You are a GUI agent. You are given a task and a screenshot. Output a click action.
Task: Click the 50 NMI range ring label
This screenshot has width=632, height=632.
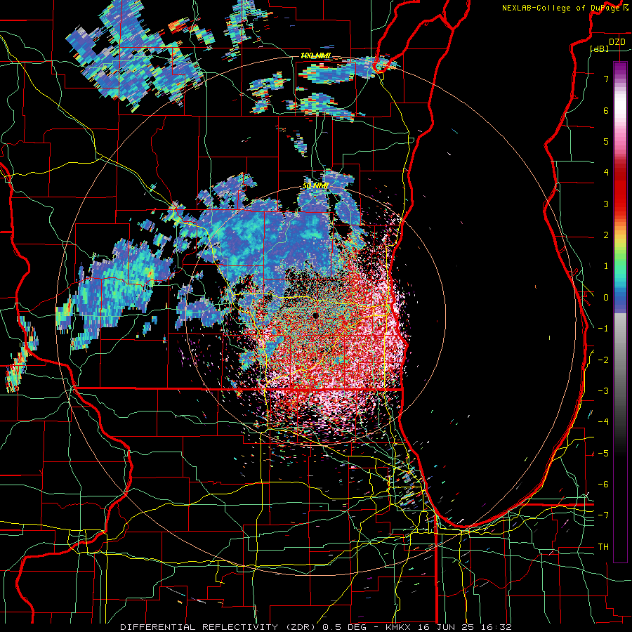315,186
